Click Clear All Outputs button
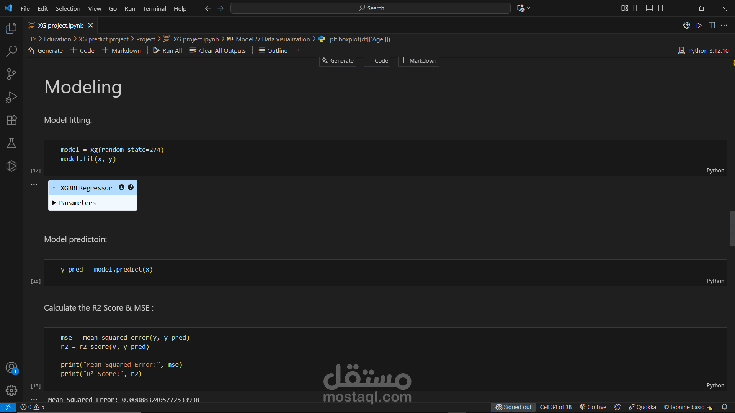735x413 pixels. coord(218,50)
